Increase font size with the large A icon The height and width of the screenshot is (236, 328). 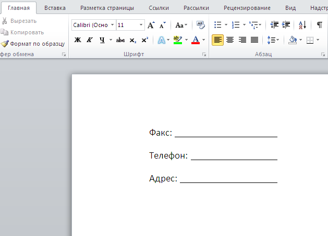[151, 25]
